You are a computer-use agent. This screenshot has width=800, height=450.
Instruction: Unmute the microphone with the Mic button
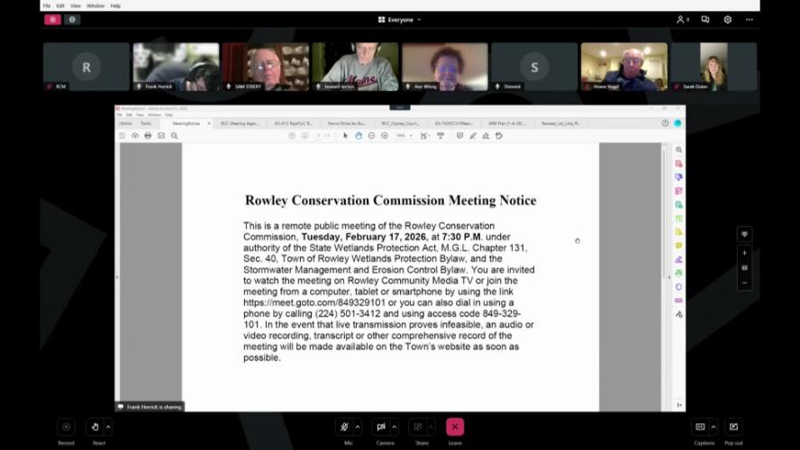pyautogui.click(x=343, y=427)
